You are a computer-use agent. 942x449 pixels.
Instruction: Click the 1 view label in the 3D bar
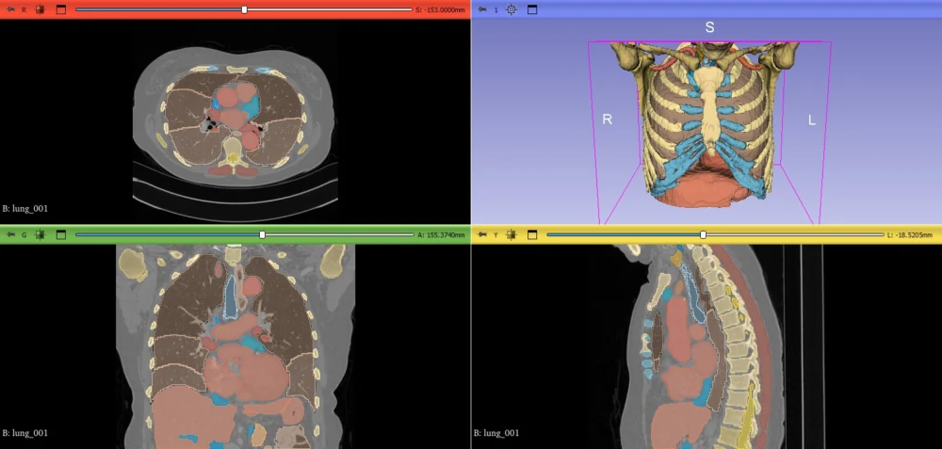495,9
